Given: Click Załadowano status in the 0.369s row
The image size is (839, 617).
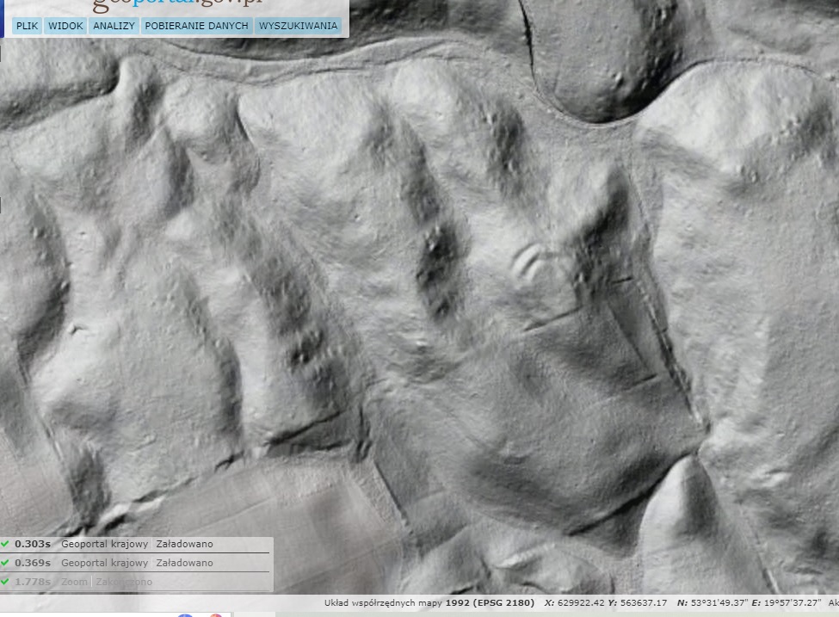Looking at the screenshot, I should pos(184,563).
